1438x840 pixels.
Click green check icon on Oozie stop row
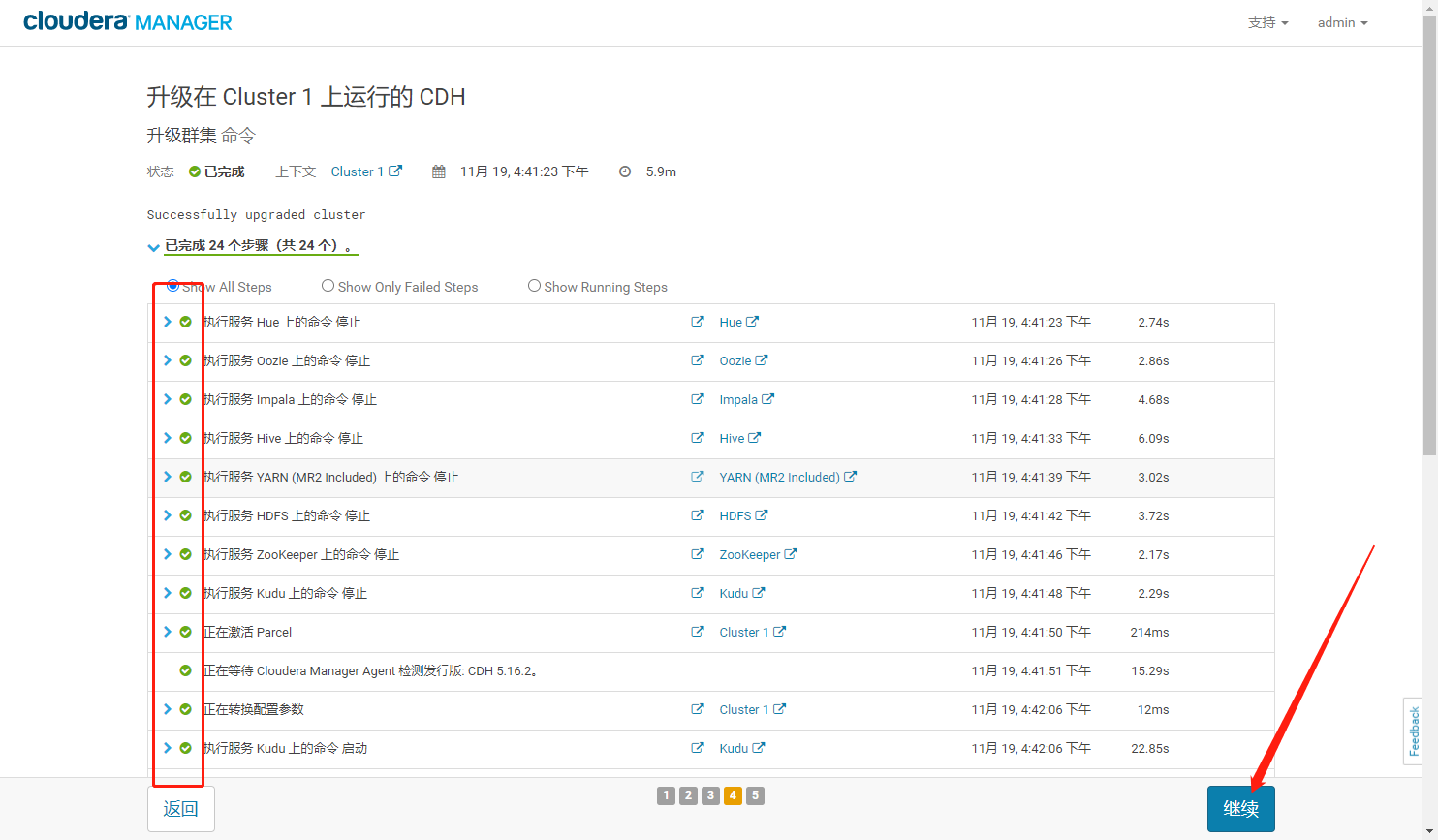click(x=186, y=360)
